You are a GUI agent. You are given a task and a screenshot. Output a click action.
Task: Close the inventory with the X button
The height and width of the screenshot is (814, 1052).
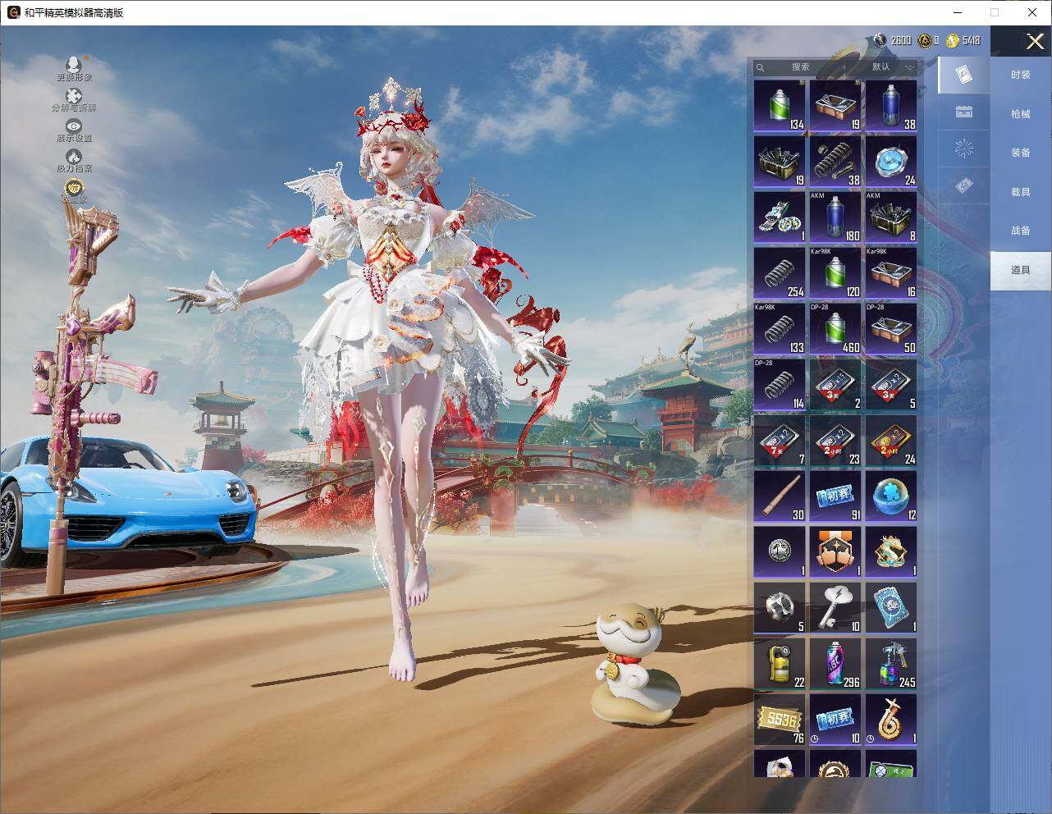pyautogui.click(x=1034, y=41)
